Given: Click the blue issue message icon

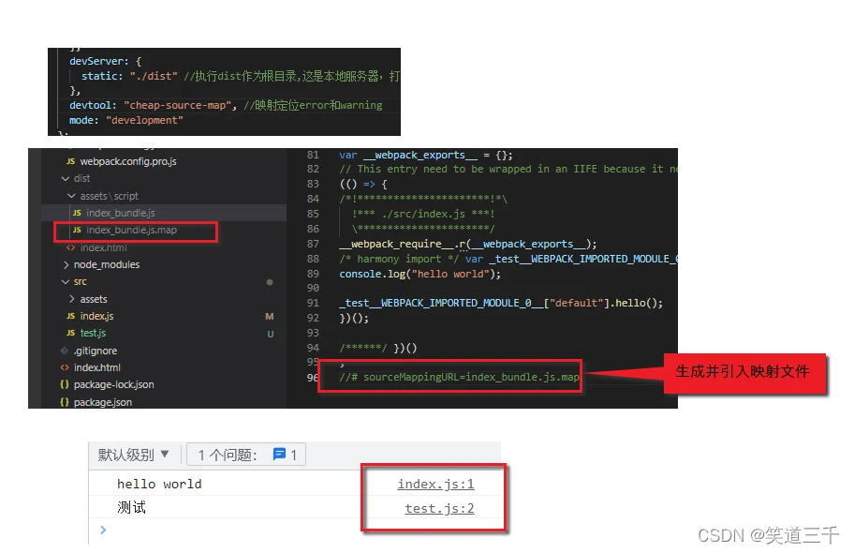Looking at the screenshot, I should click(279, 454).
